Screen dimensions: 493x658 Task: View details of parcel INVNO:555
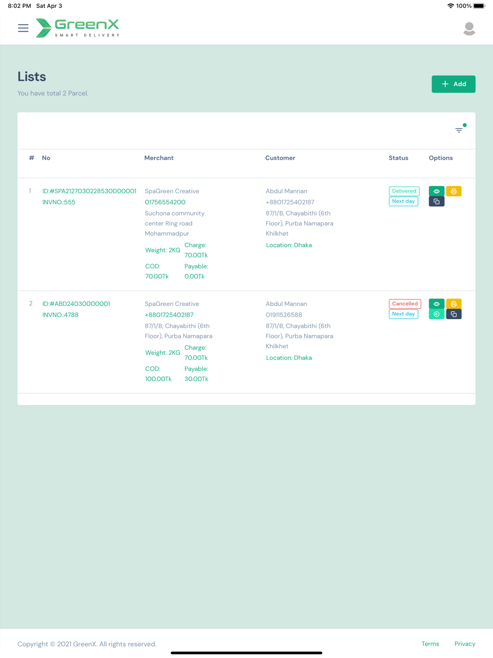coord(437,191)
